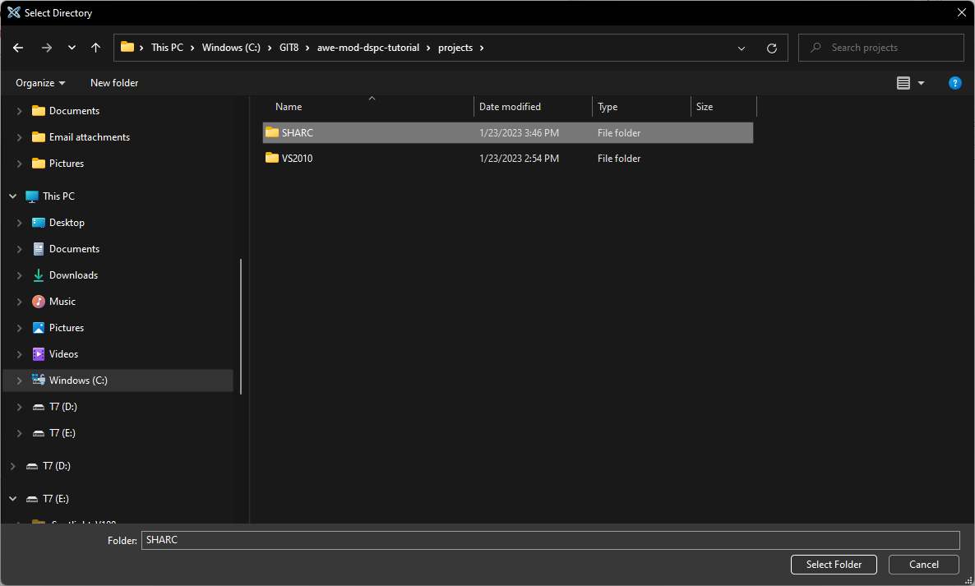This screenshot has width=975, height=586.
Task: Open the Organize menu
Action: tap(39, 83)
